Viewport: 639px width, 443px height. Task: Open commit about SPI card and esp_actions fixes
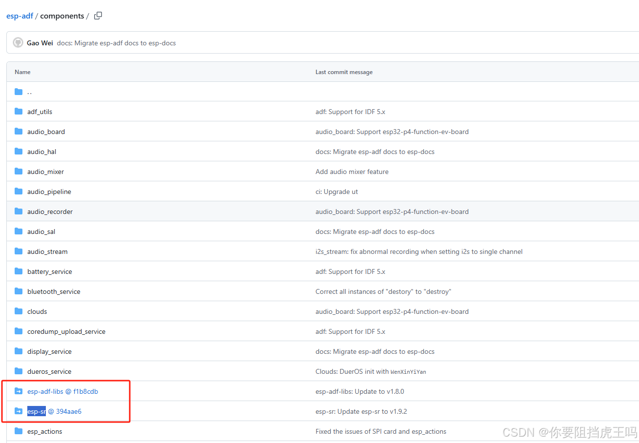[x=381, y=431]
